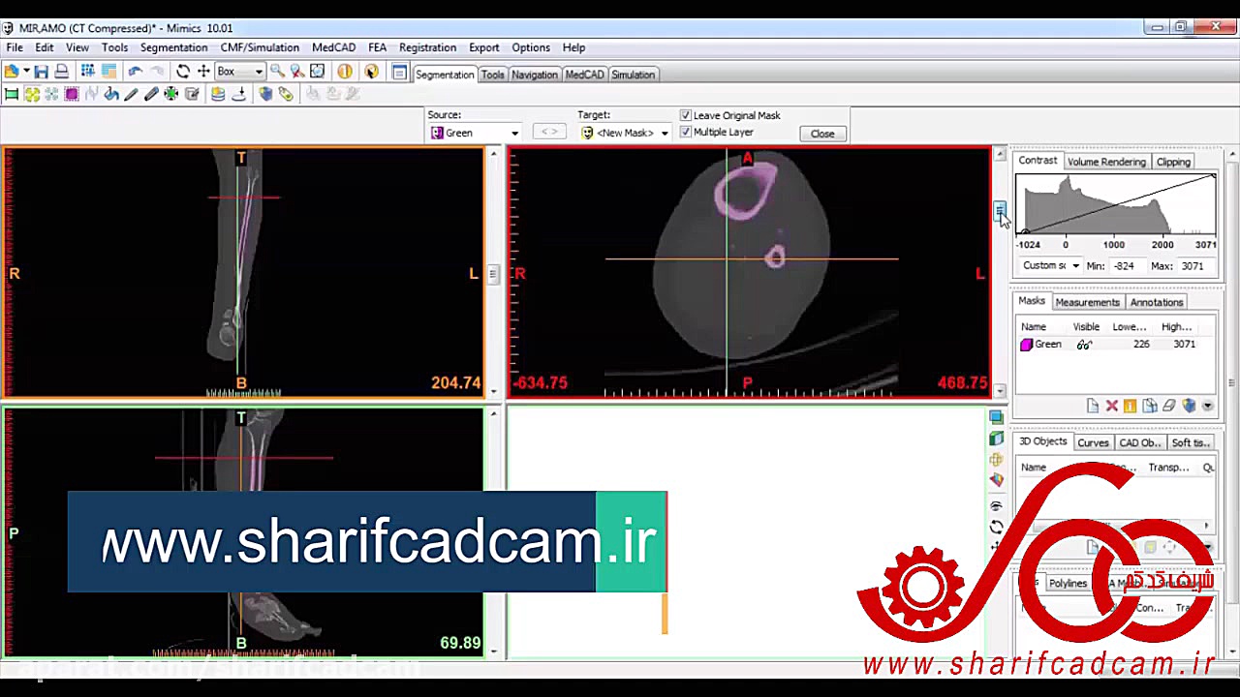
Task: Open the Registration menu
Action: pos(427,47)
